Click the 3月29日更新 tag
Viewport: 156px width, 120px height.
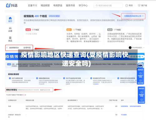54,16
